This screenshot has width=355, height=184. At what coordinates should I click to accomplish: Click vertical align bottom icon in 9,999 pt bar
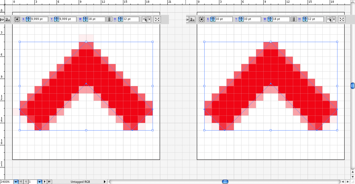click(8, 19)
